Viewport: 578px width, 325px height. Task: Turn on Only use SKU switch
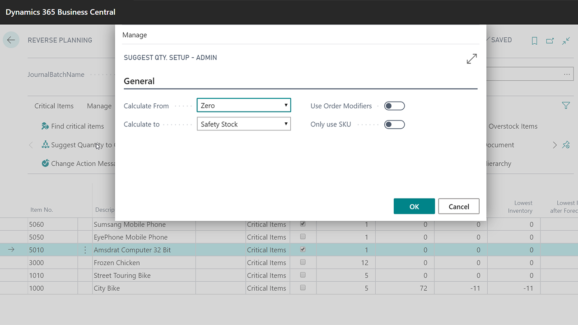click(x=394, y=125)
